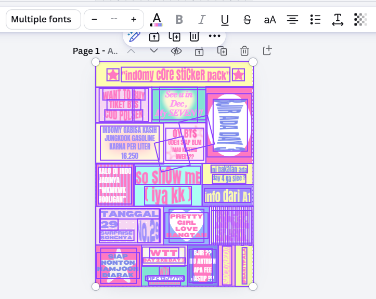Select the "OY BTS" text
Image resolution: width=376 pixels, height=299 pixels.
click(x=185, y=133)
